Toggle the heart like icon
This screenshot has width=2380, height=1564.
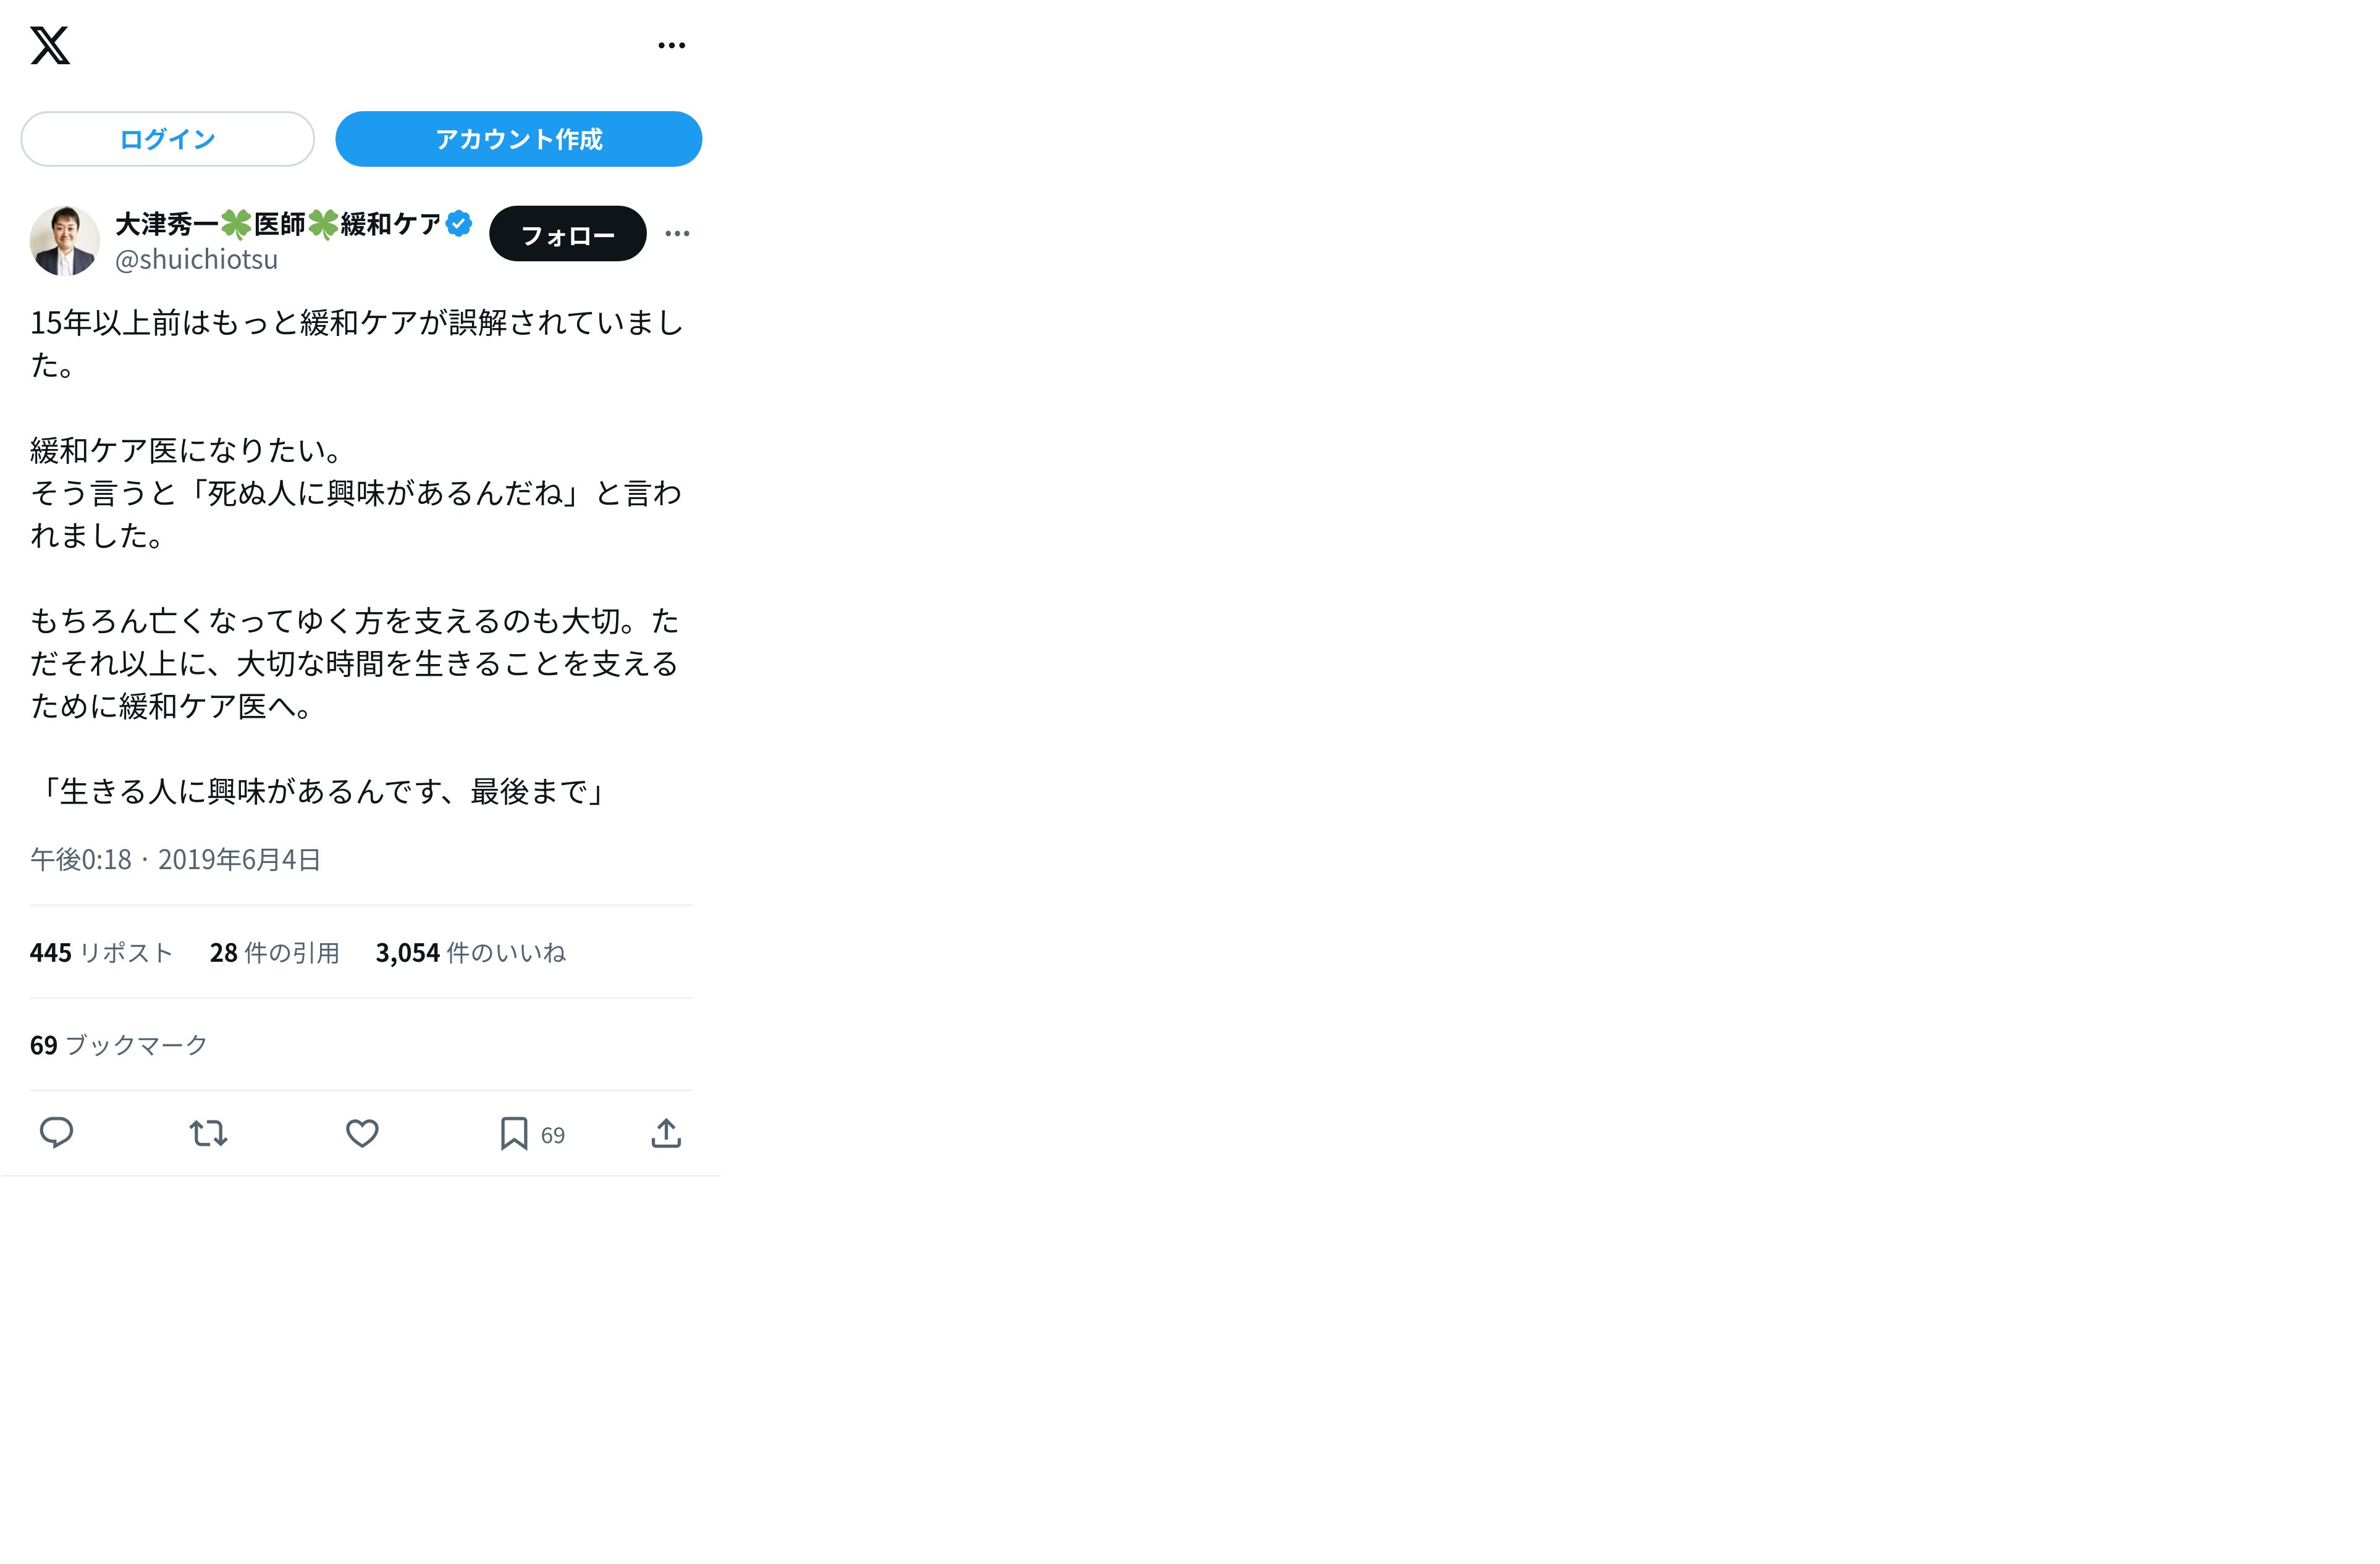362,1133
